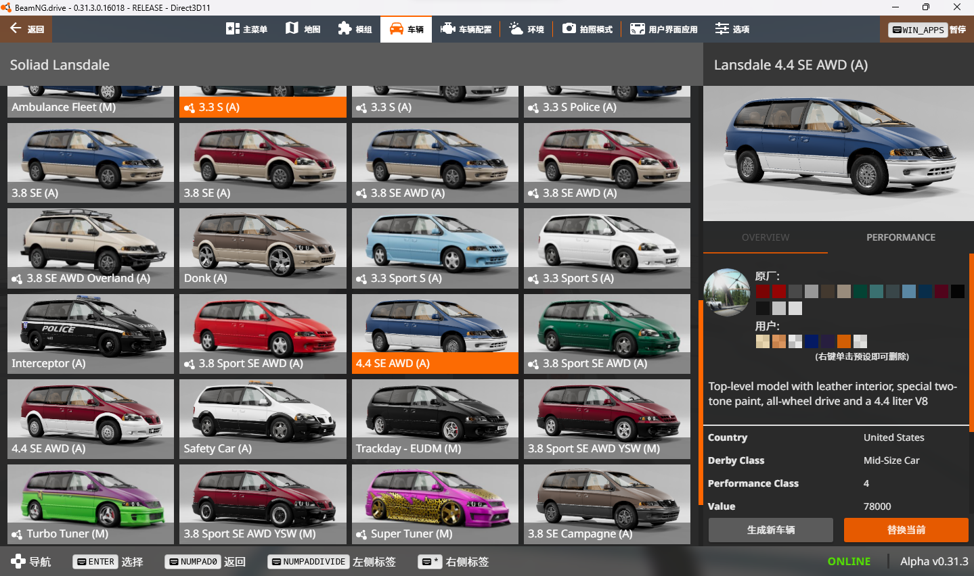Select the 3.3 S Police (A) tile

pyautogui.click(x=607, y=101)
